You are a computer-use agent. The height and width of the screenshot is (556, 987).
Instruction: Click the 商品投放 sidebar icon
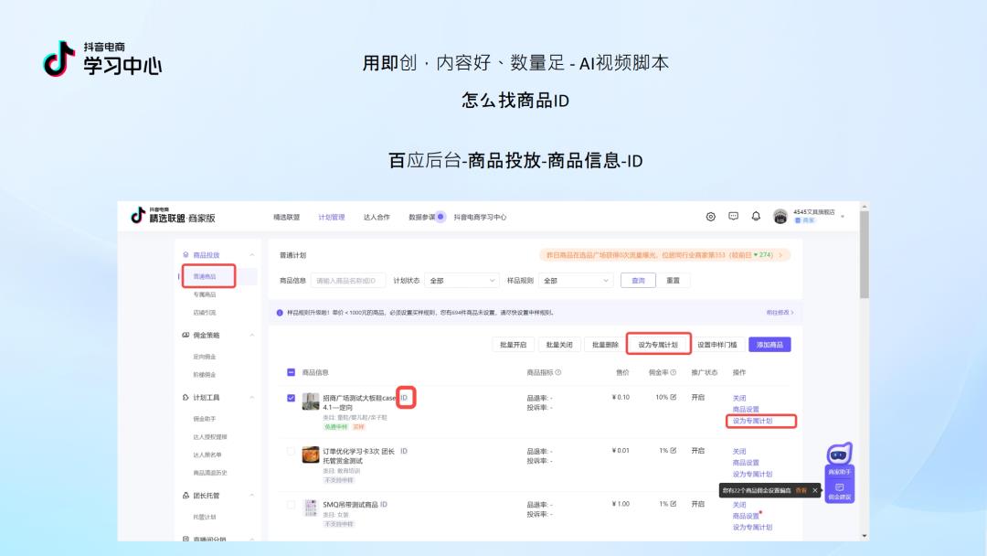(x=186, y=255)
